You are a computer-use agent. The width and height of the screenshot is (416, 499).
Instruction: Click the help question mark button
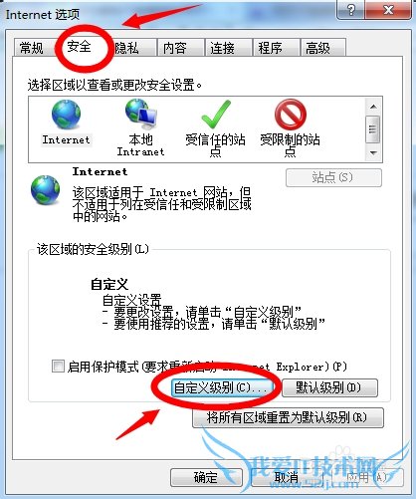(350, 10)
